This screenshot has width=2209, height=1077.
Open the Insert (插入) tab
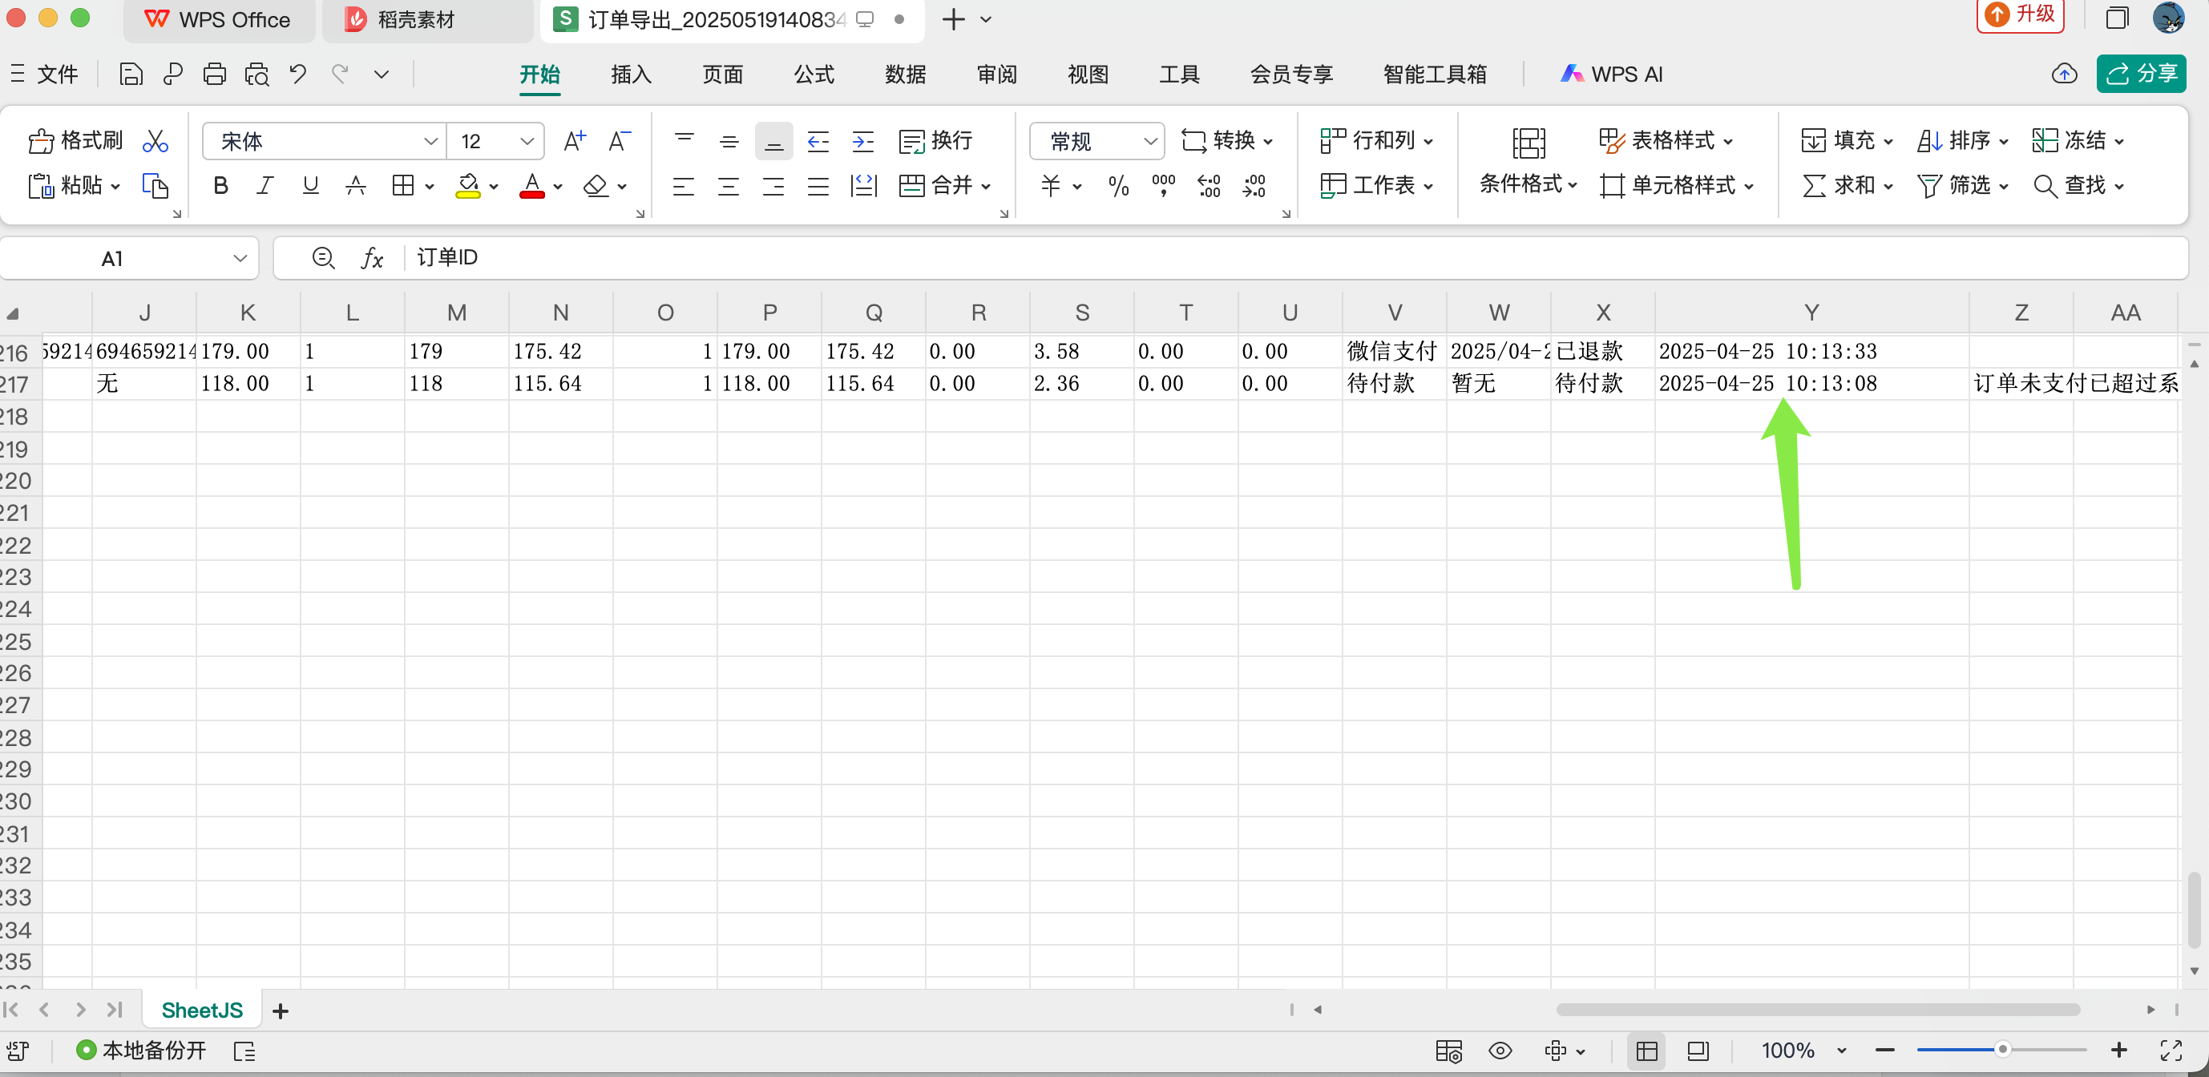(631, 75)
